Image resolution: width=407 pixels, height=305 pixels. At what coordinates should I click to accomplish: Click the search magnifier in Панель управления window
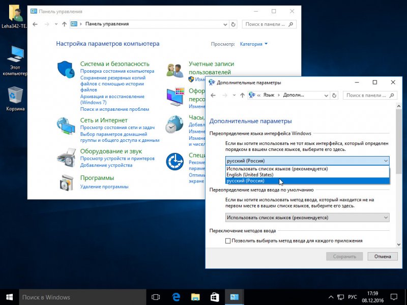tap(290, 24)
